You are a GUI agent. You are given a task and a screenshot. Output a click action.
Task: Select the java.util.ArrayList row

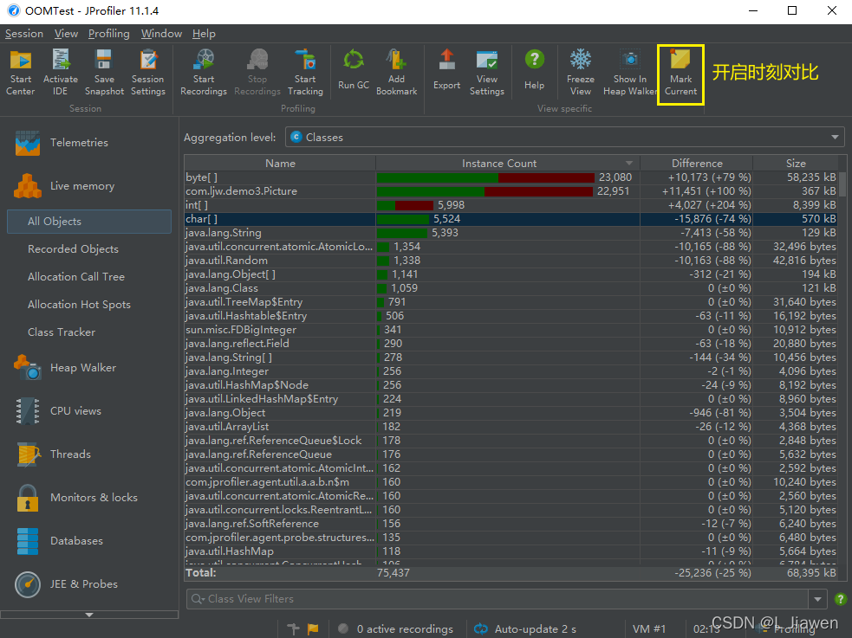[511, 427]
